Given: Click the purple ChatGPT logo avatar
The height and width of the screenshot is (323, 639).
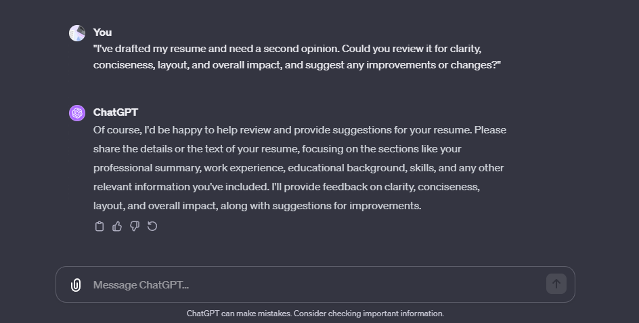Looking at the screenshot, I should (77, 113).
